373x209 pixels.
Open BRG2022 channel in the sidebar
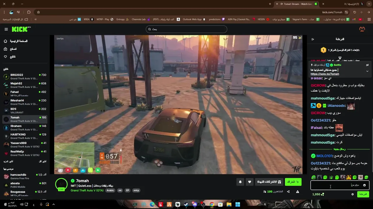25,77
